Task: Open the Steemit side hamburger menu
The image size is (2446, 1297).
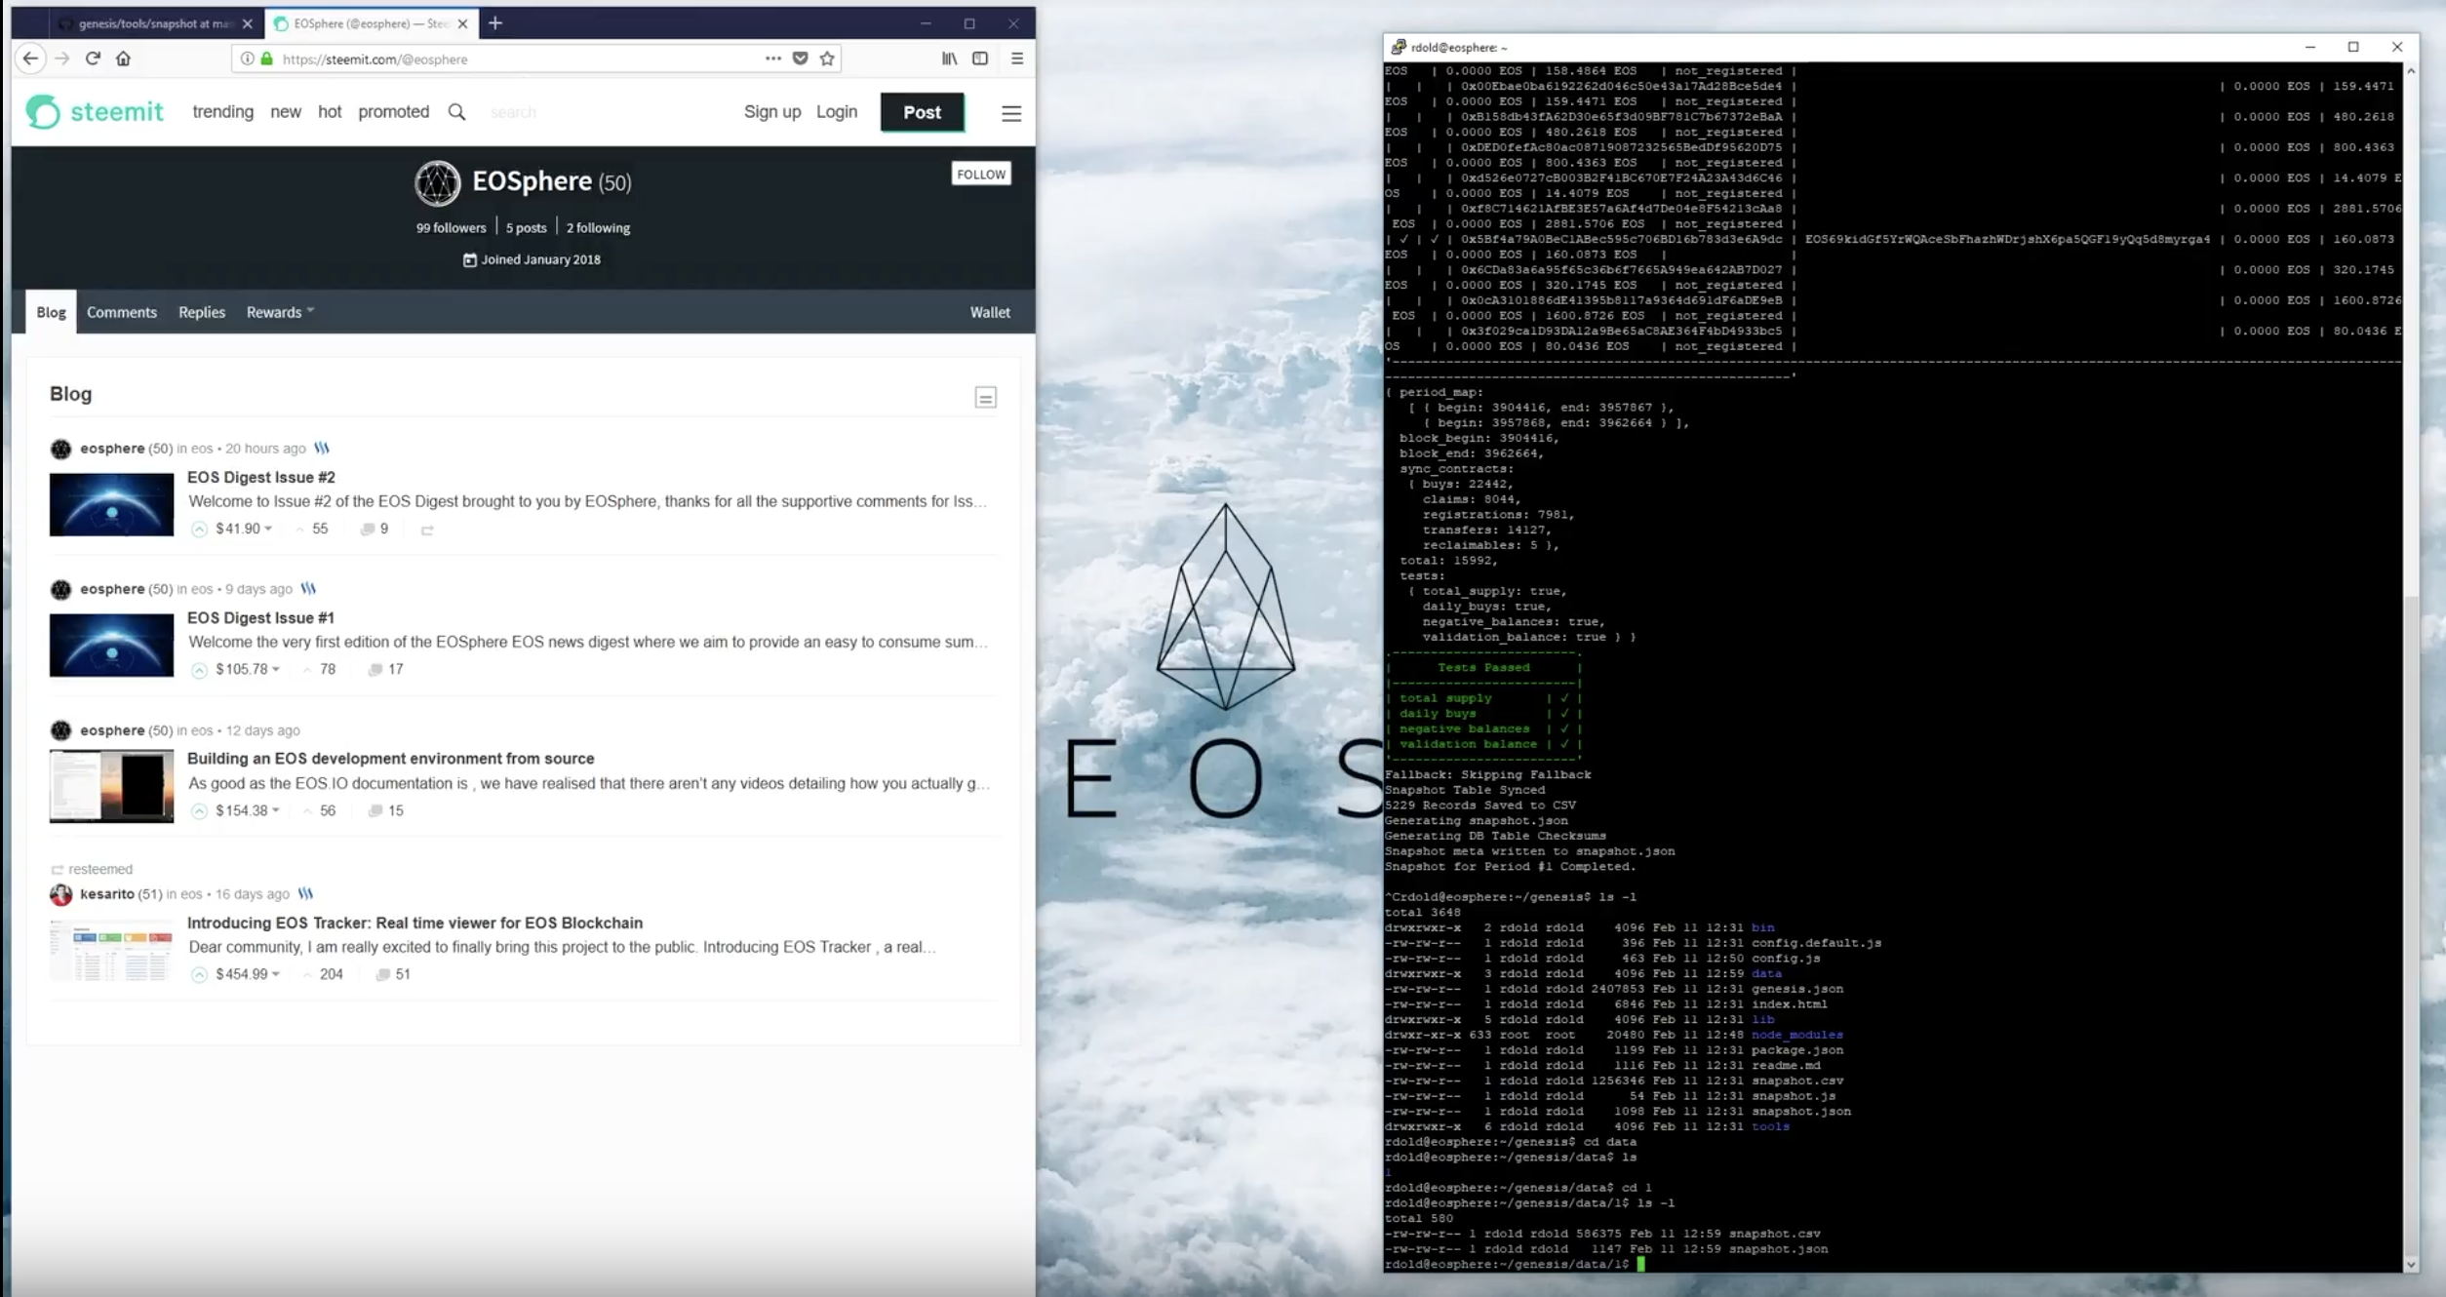Action: (1011, 113)
